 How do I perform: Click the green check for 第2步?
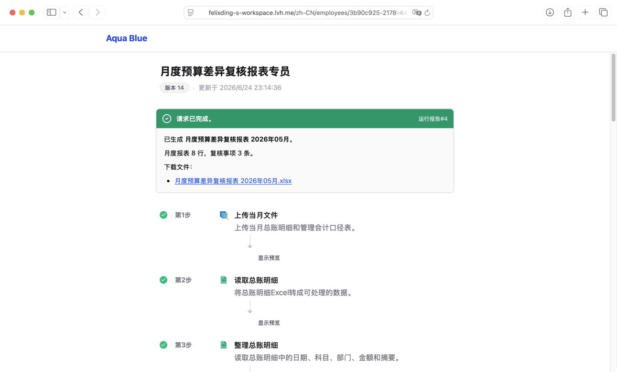coord(163,280)
